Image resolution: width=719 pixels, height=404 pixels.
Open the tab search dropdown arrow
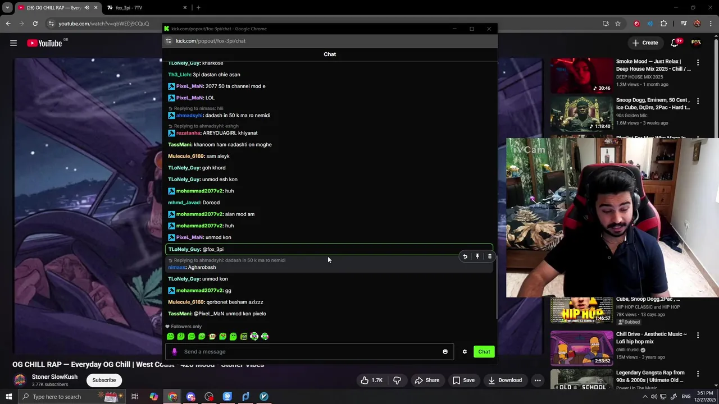[x=7, y=8]
